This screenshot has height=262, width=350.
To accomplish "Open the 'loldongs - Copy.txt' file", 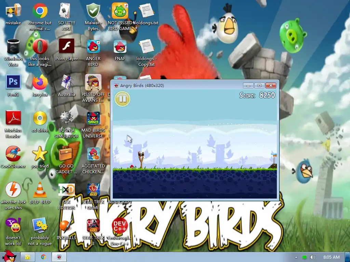I will (146, 46).
